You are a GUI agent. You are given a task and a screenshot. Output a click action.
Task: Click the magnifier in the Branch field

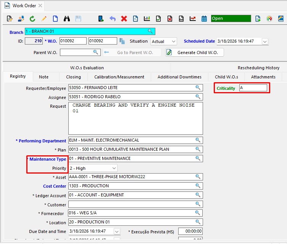(x=150, y=31)
